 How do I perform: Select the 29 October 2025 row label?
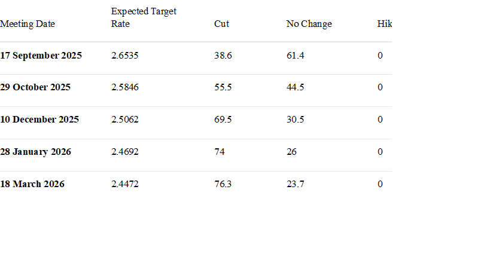pos(35,87)
